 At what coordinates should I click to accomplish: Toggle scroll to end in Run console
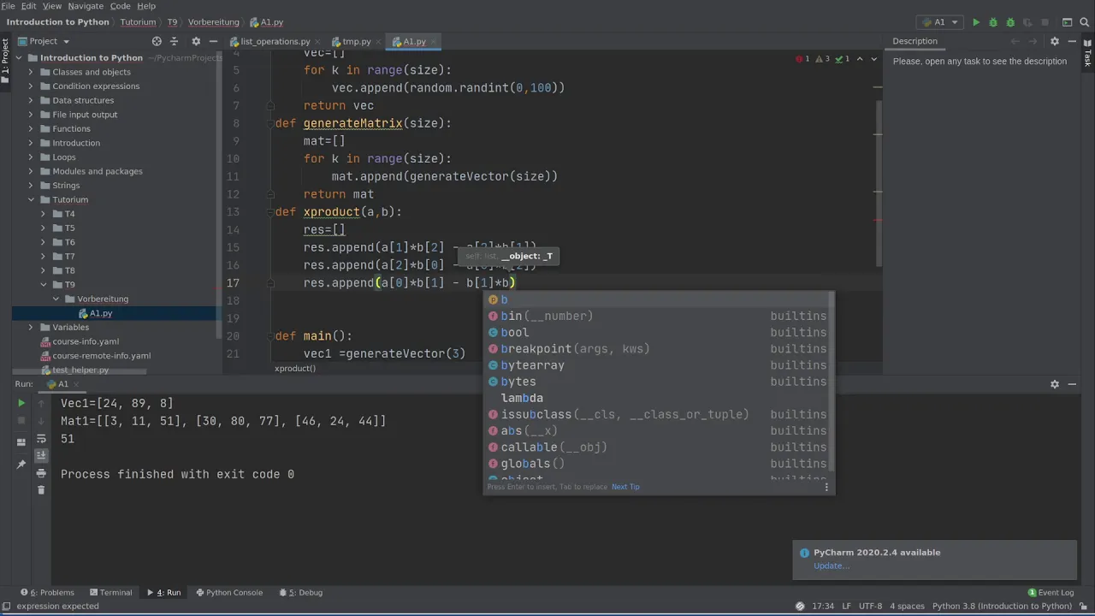41,456
